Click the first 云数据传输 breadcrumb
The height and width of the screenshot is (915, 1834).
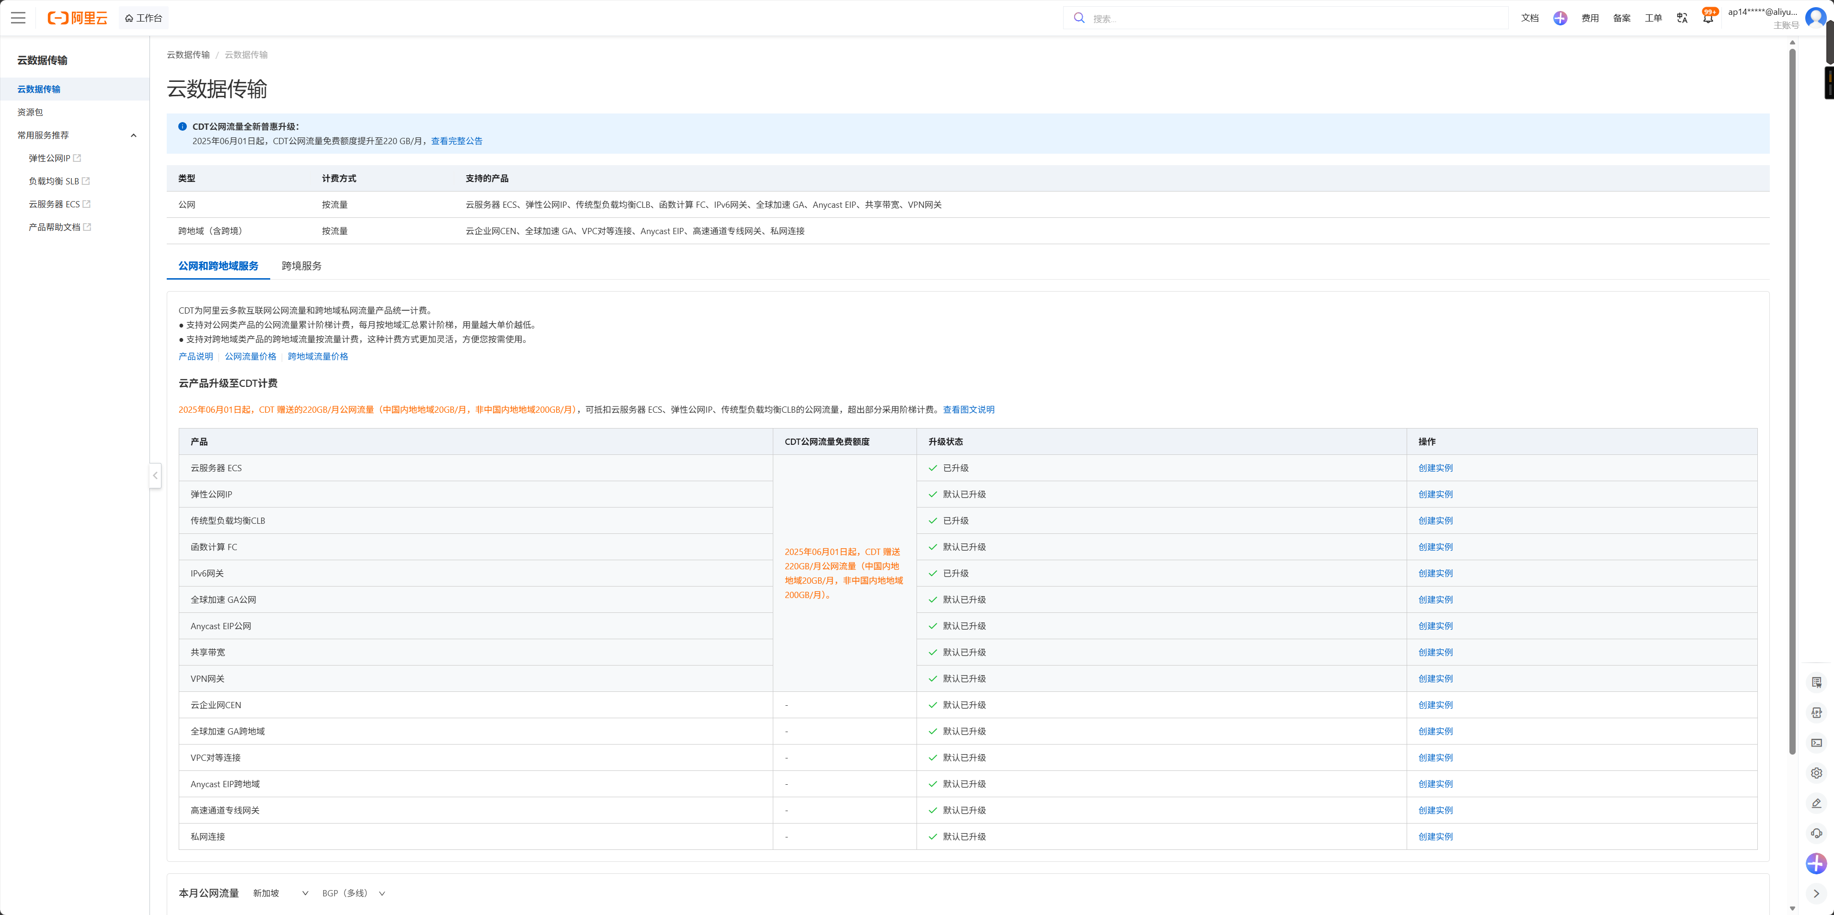pyautogui.click(x=188, y=55)
